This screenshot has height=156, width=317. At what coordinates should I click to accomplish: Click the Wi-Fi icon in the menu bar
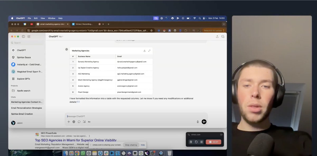194,18
